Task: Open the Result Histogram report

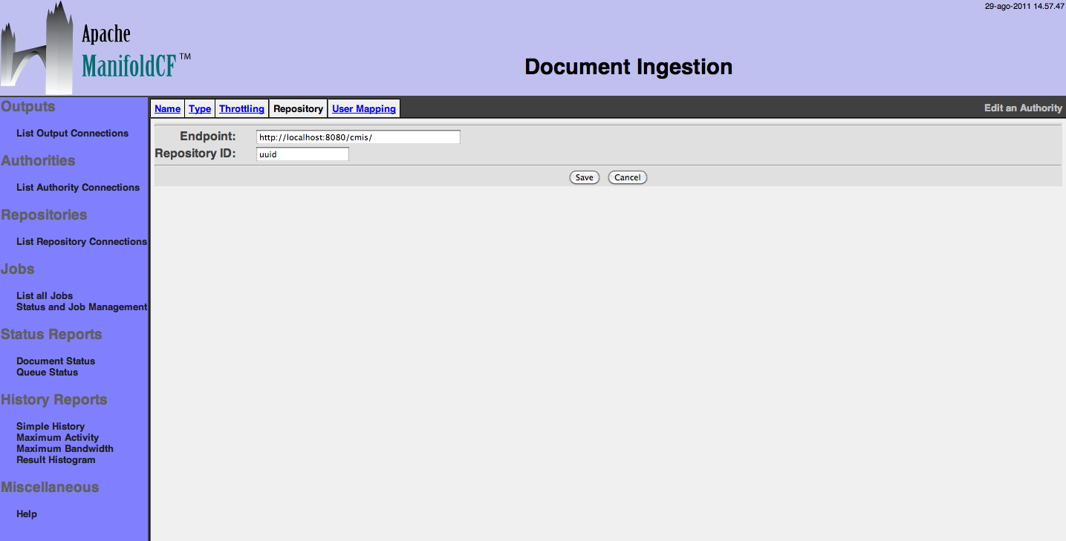Action: (x=56, y=460)
